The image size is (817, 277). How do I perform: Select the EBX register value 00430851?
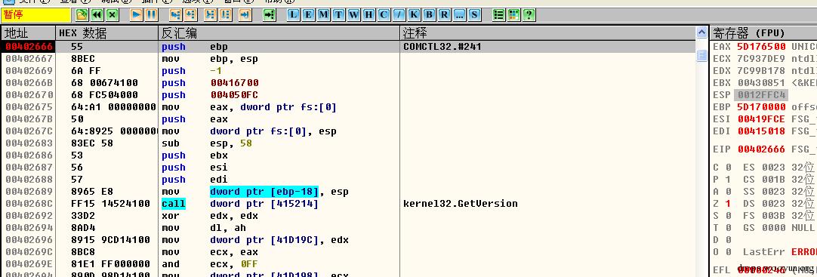click(761, 83)
